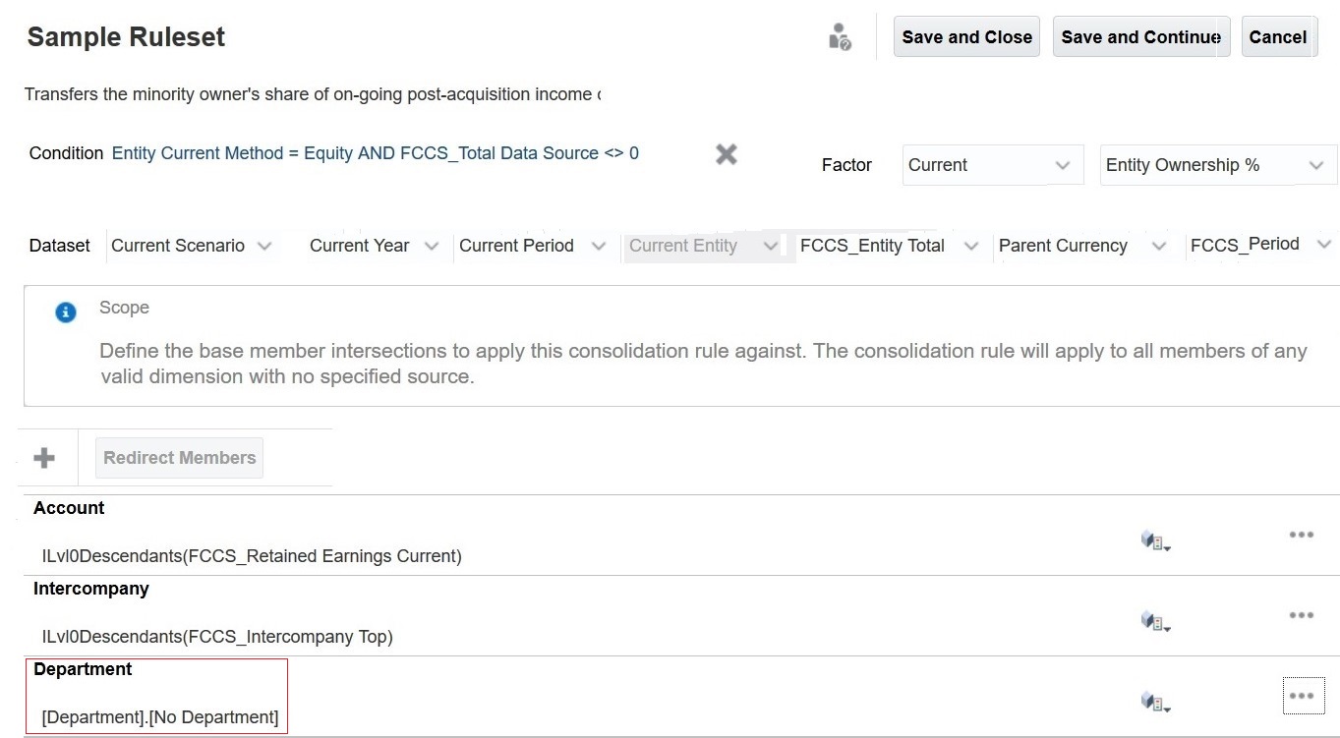This screenshot has height=738, width=1340.
Task: Open the ellipsis actions for Account row
Action: pyautogui.click(x=1301, y=535)
